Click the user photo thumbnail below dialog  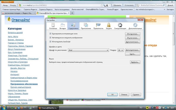(56, 101)
